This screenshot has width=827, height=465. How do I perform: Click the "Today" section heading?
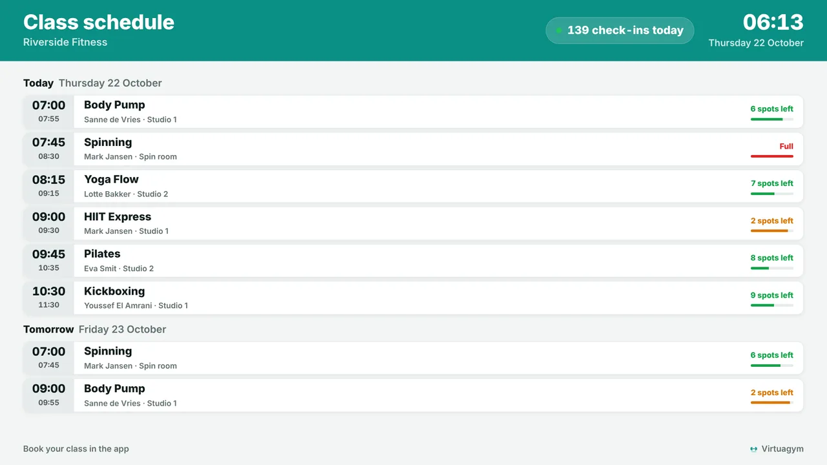(x=38, y=83)
